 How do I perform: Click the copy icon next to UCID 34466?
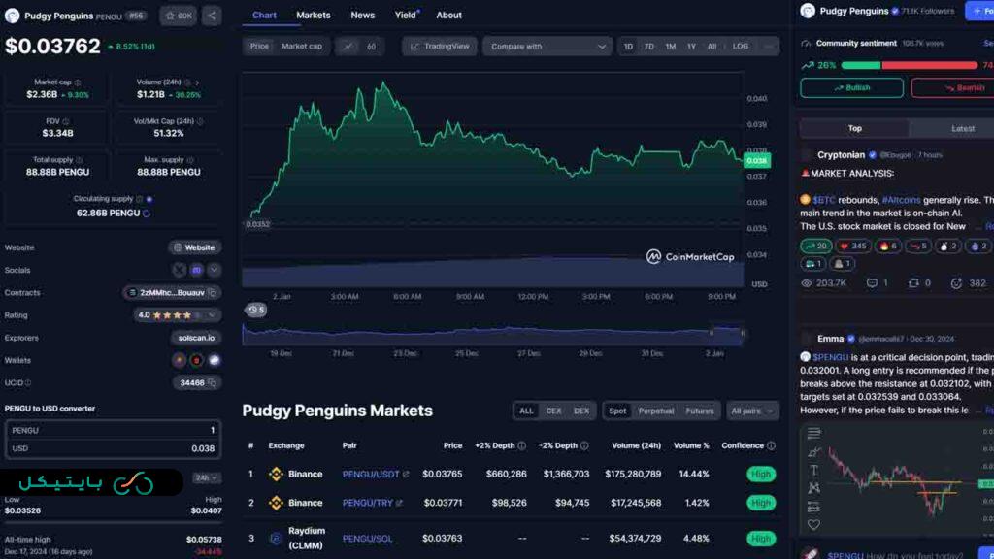coord(213,383)
